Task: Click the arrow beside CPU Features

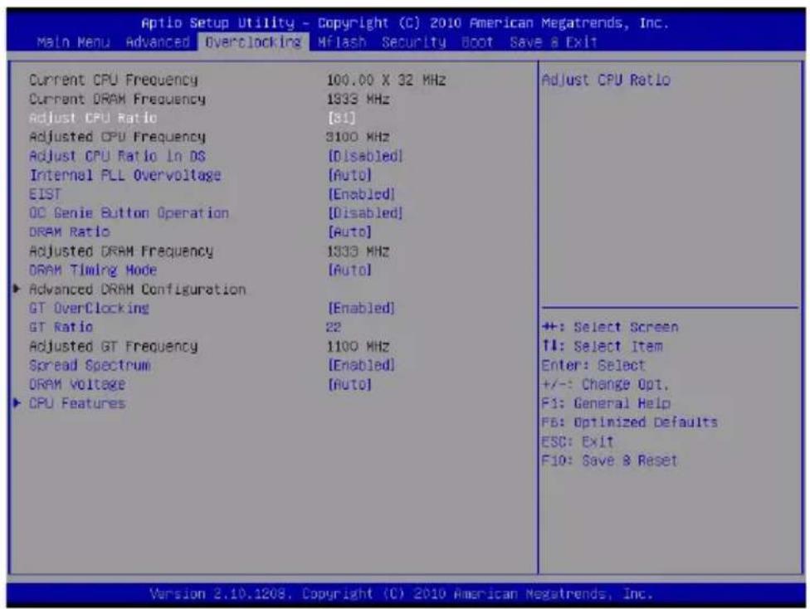Action: (x=17, y=403)
